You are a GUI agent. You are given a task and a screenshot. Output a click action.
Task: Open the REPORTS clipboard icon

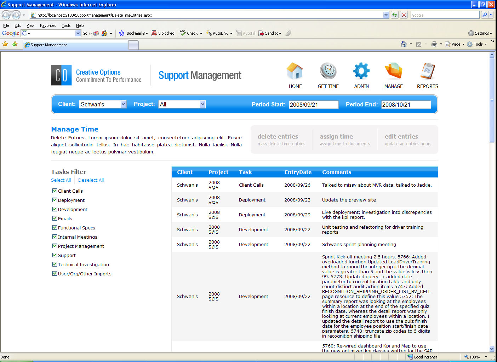point(427,71)
